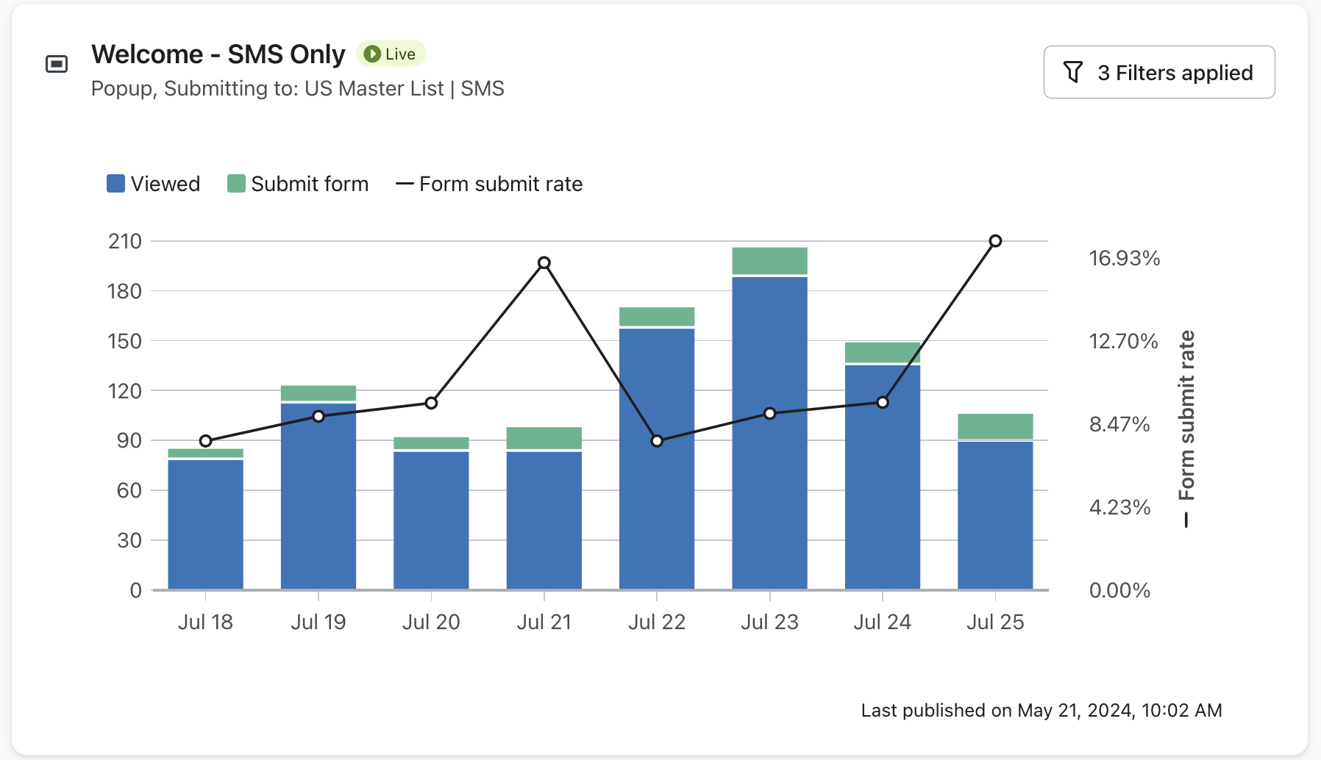Click the popup form icon beside the title
The height and width of the screenshot is (760, 1321).
(57, 64)
